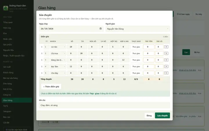Open the calendar picker in Ngày chạy field

[100, 29]
